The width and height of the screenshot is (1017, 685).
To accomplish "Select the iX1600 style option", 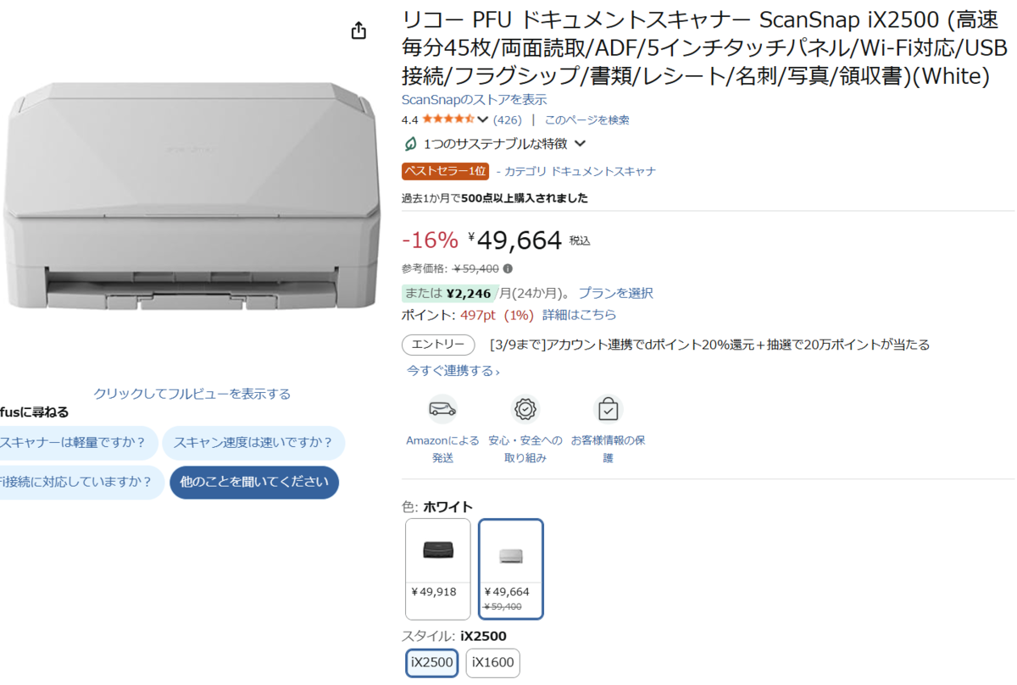I will 492,662.
